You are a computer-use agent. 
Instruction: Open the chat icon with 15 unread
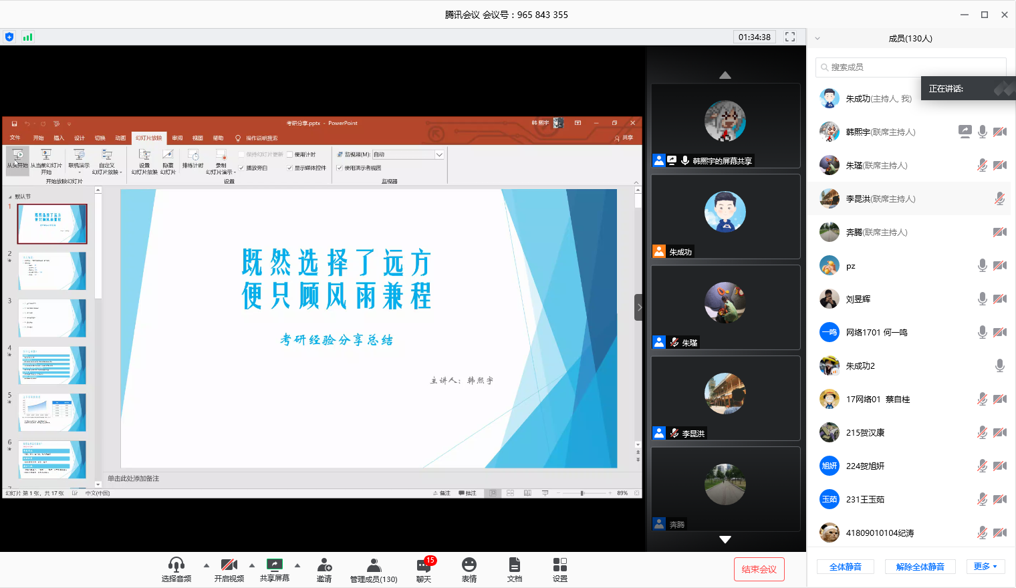(423, 565)
